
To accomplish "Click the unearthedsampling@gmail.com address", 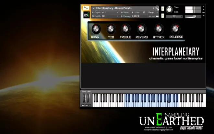I will point(159,130).
